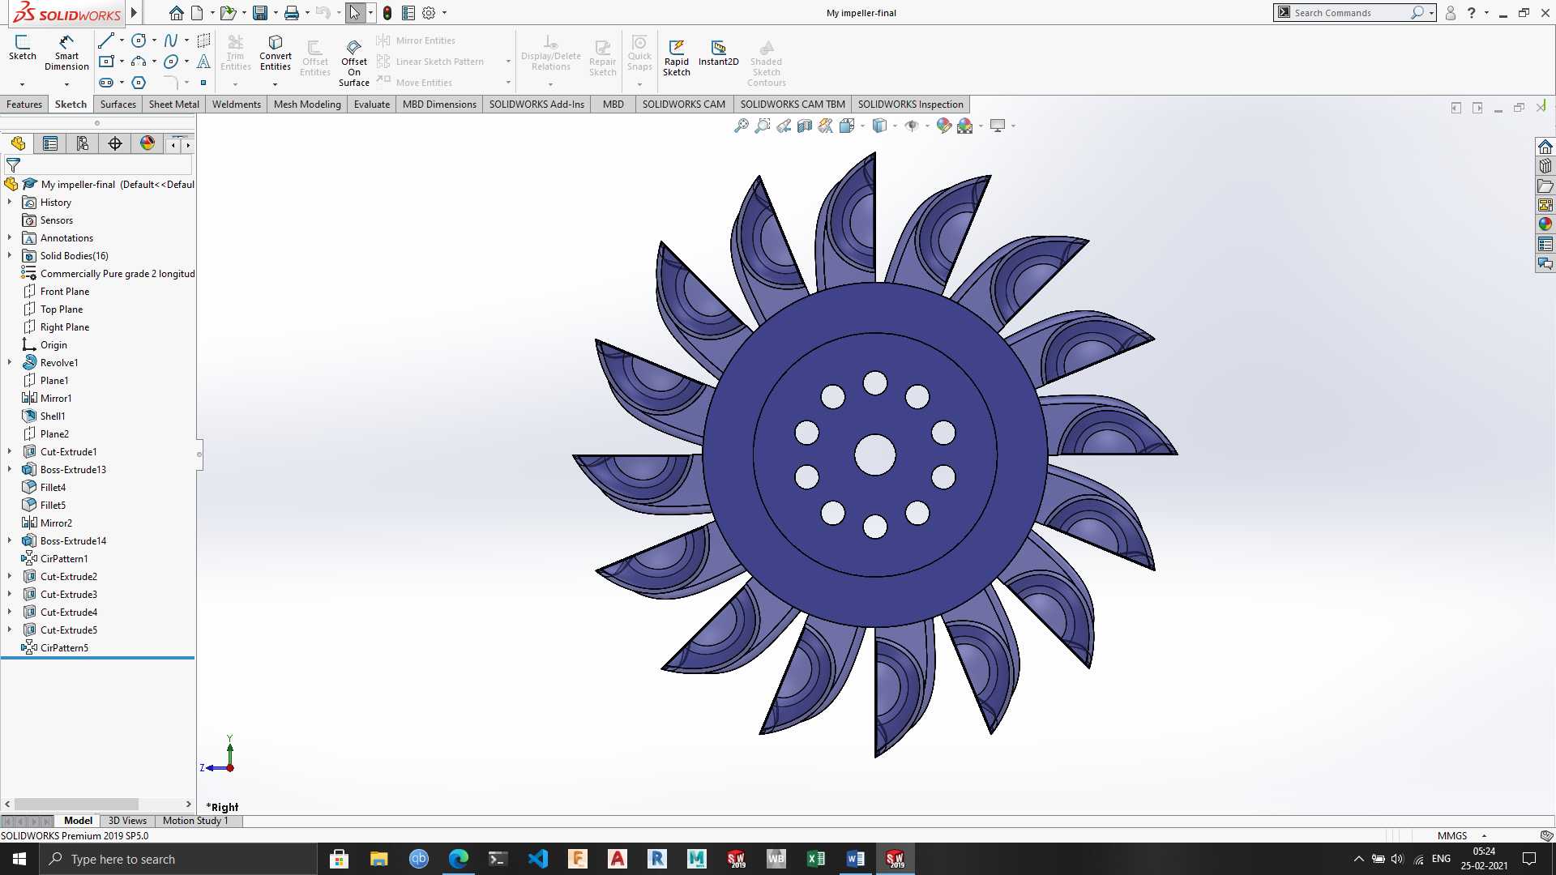Image resolution: width=1556 pixels, height=875 pixels.
Task: Select the Line sketch tool
Action: tap(106, 41)
